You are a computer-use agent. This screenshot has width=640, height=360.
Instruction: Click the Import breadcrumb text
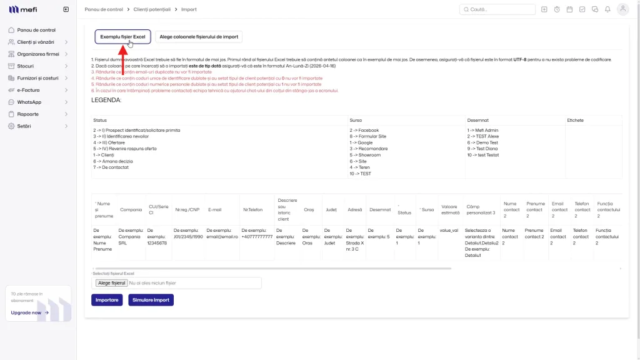(x=189, y=9)
